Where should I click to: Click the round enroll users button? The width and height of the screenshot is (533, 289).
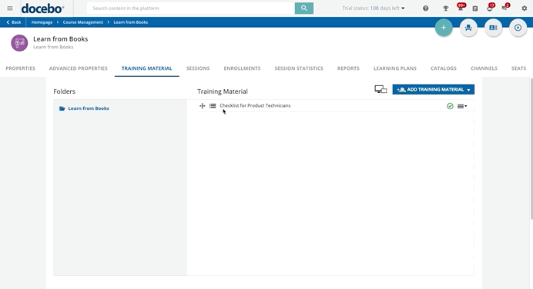pyautogui.click(x=468, y=28)
